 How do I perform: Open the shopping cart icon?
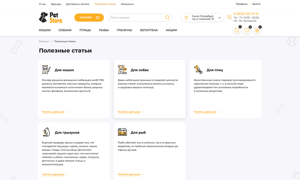tap(257, 30)
